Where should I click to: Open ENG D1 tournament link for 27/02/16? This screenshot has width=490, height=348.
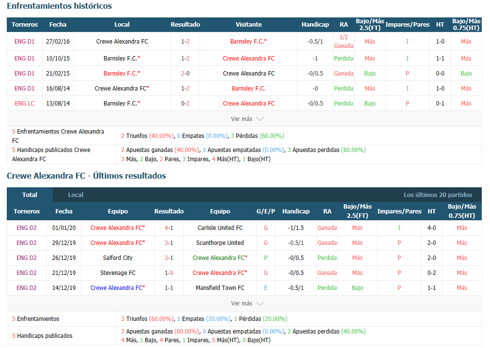24,42
